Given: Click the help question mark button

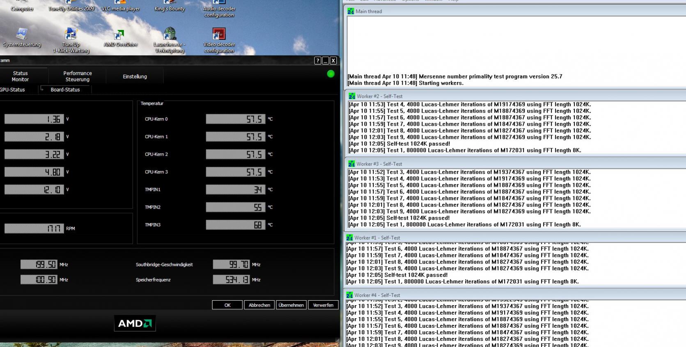Looking at the screenshot, I should 317,61.
